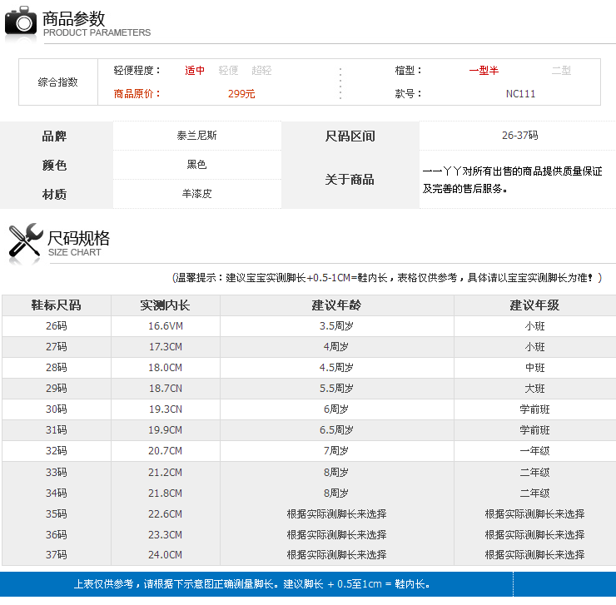Click the 21.2CM length cell
This screenshot has width=616, height=605.
point(166,472)
